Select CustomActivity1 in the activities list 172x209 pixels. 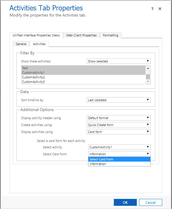(84, 73)
